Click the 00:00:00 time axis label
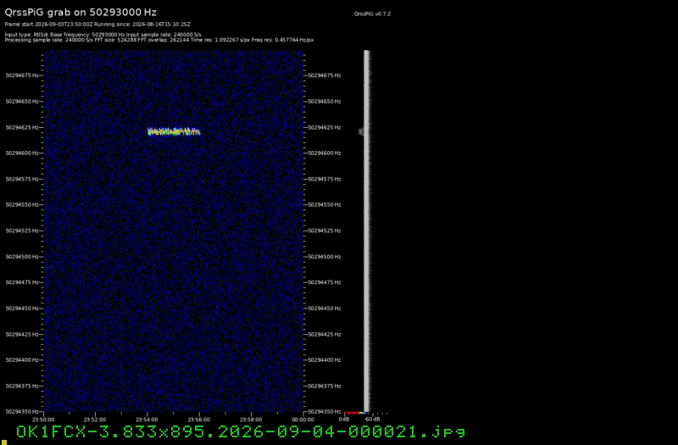 tap(303, 420)
